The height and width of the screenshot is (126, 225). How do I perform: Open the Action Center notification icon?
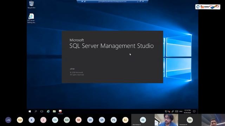[x=194, y=111]
